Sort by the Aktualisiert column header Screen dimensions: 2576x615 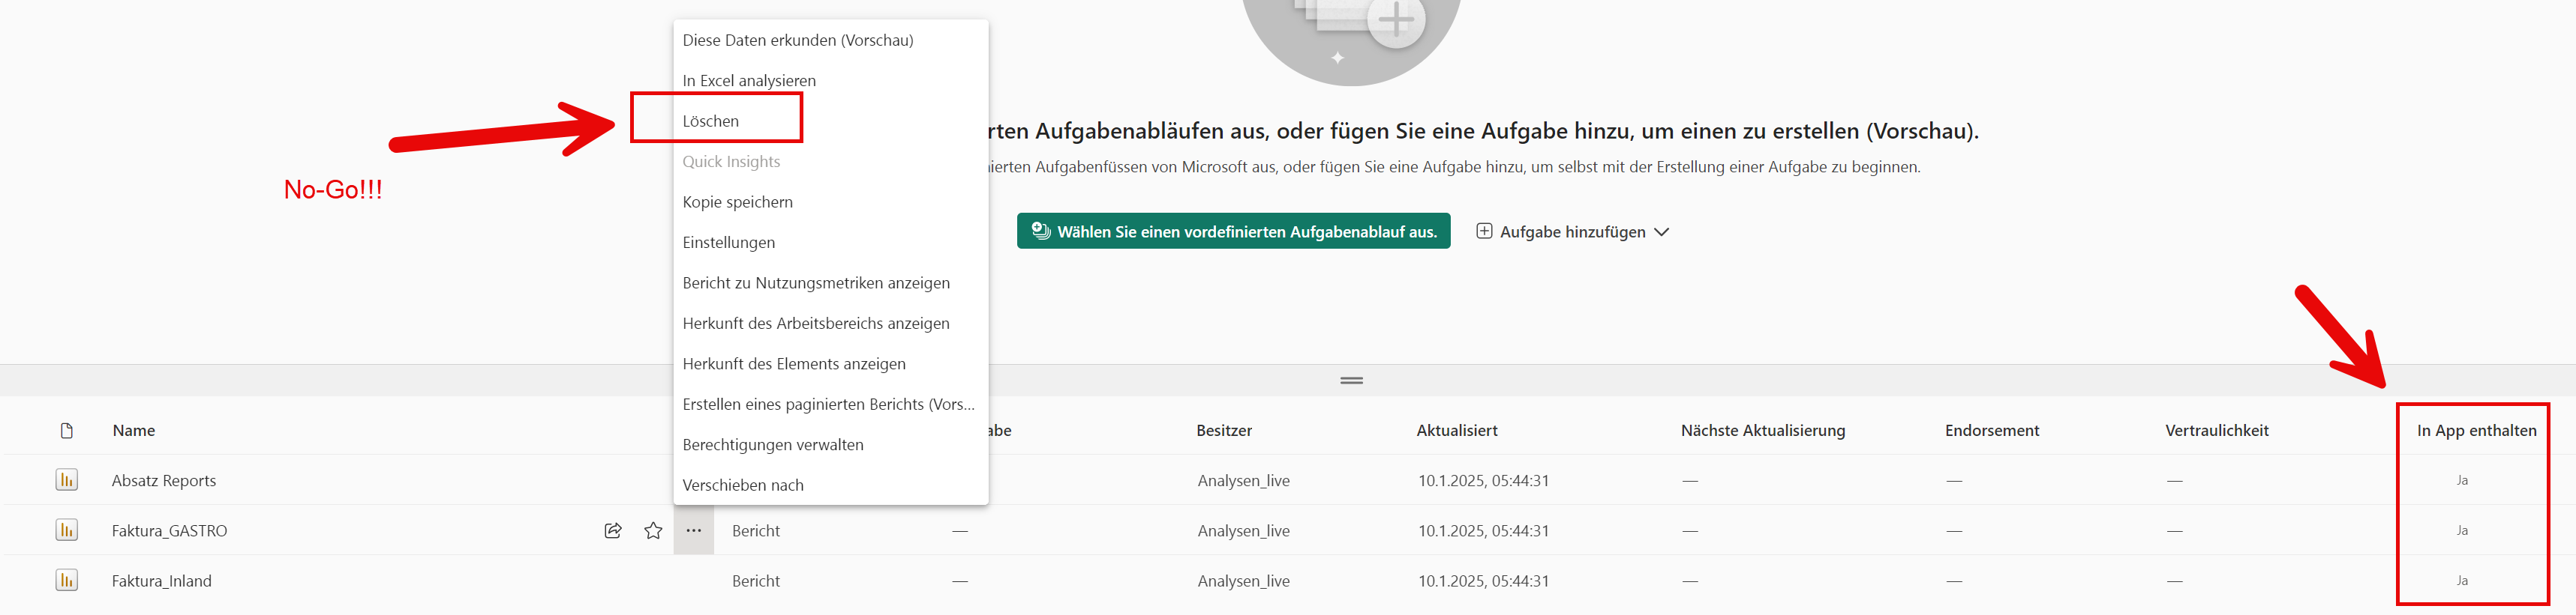(1456, 430)
